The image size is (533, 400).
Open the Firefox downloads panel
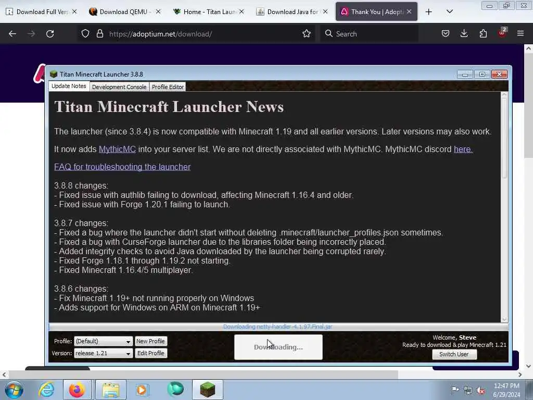[464, 34]
